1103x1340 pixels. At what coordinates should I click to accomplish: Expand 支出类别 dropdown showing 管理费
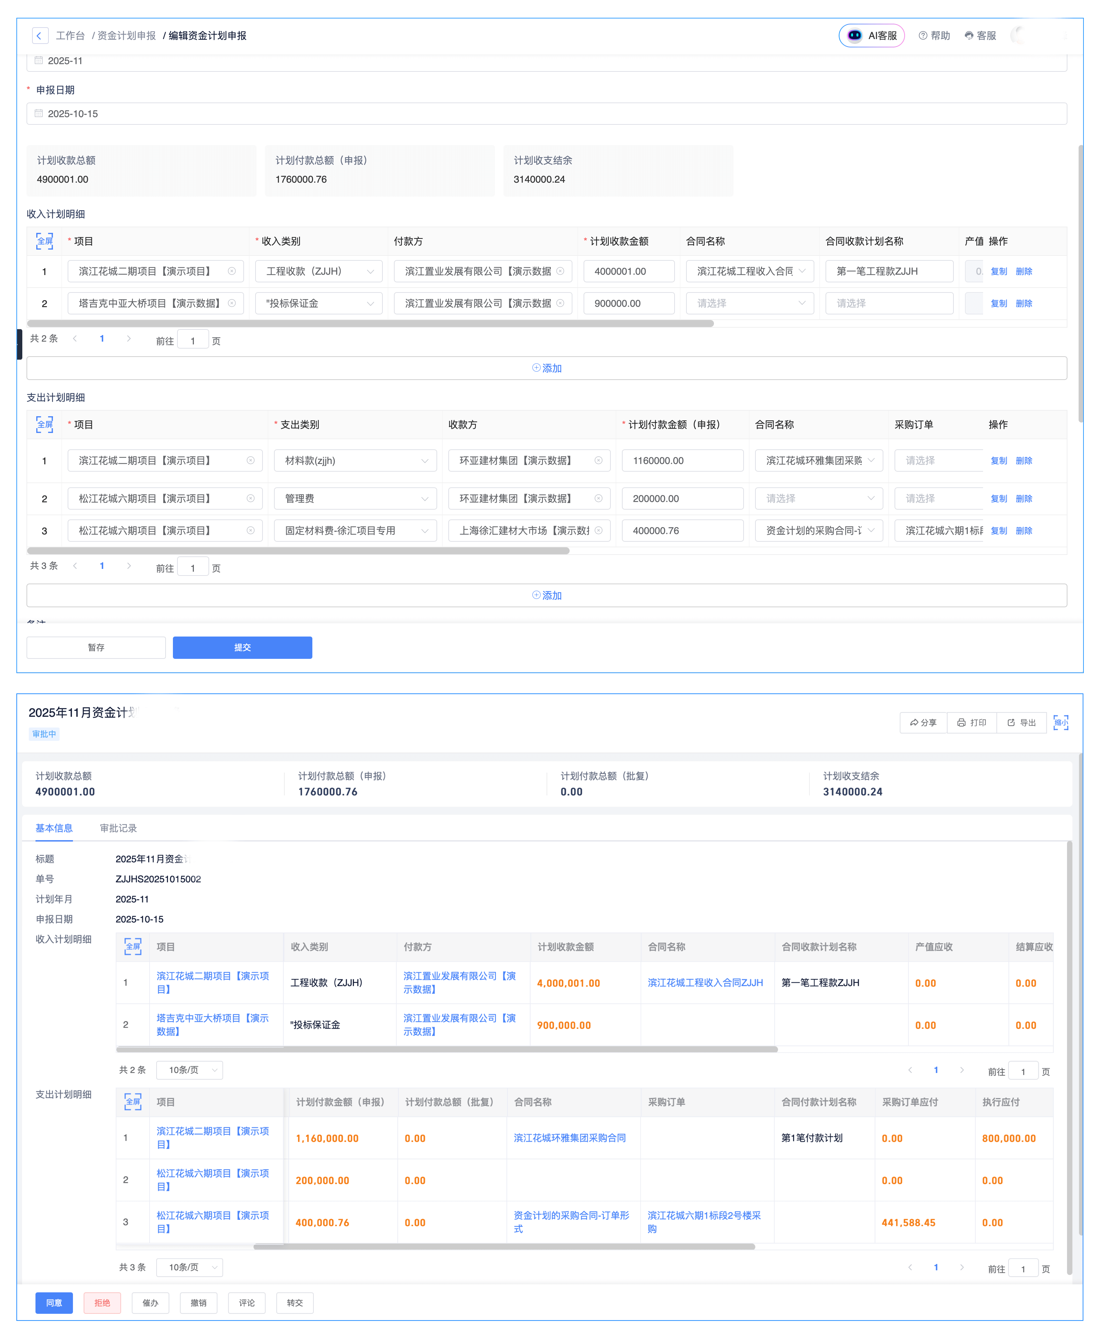coord(355,499)
